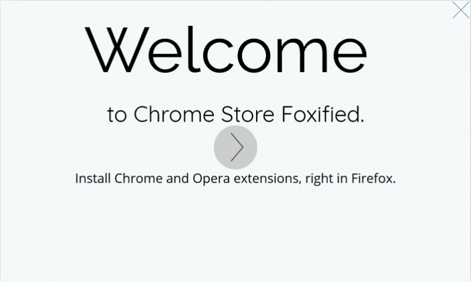Click the word "Install" in the description
471x282 pixels.
[x=93, y=178]
